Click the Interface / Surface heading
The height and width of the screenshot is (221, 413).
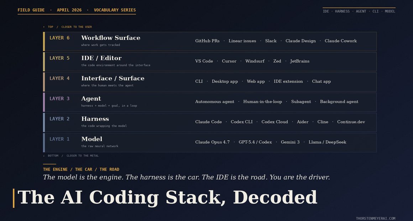(x=113, y=78)
